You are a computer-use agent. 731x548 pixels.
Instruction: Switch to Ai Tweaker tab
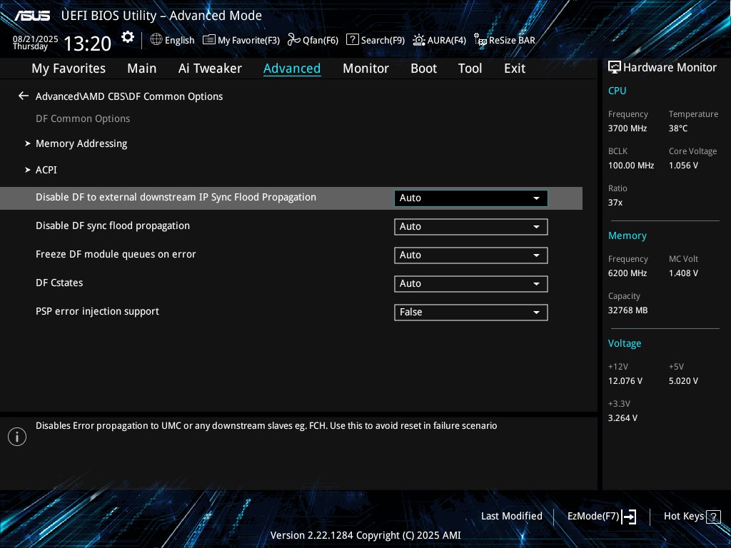coord(210,68)
